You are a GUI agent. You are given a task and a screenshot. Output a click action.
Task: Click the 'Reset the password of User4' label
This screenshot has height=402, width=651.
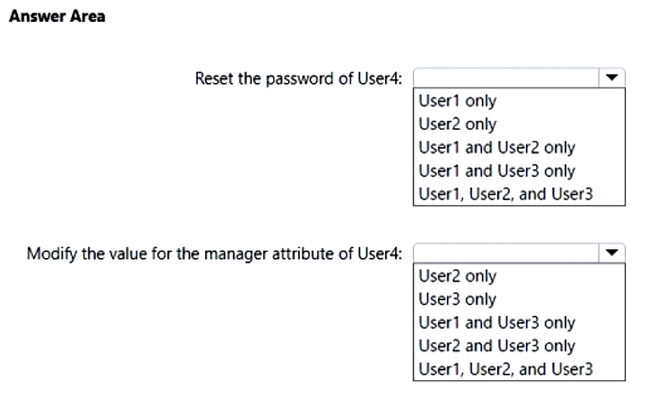point(303,79)
